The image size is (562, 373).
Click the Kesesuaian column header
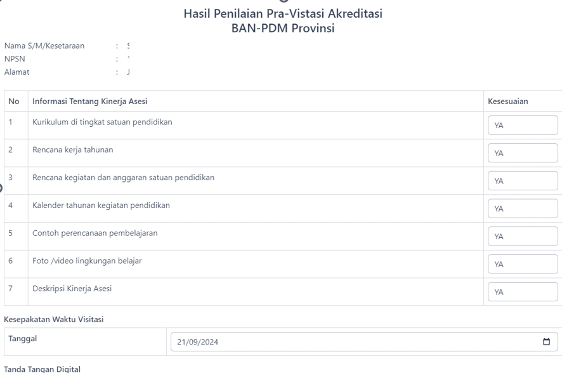coord(507,101)
